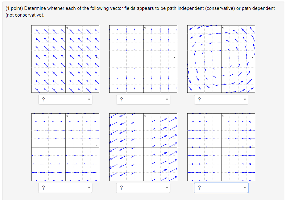Open the dropdown below the slanted shear field
The width and height of the screenshot is (285, 200).
[x=143, y=188]
